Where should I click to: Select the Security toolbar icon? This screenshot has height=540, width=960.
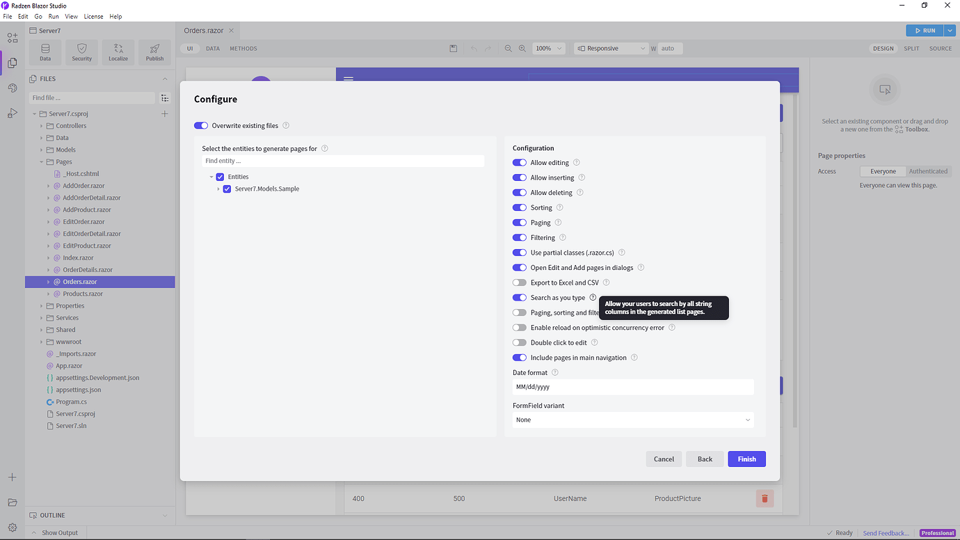coord(81,51)
